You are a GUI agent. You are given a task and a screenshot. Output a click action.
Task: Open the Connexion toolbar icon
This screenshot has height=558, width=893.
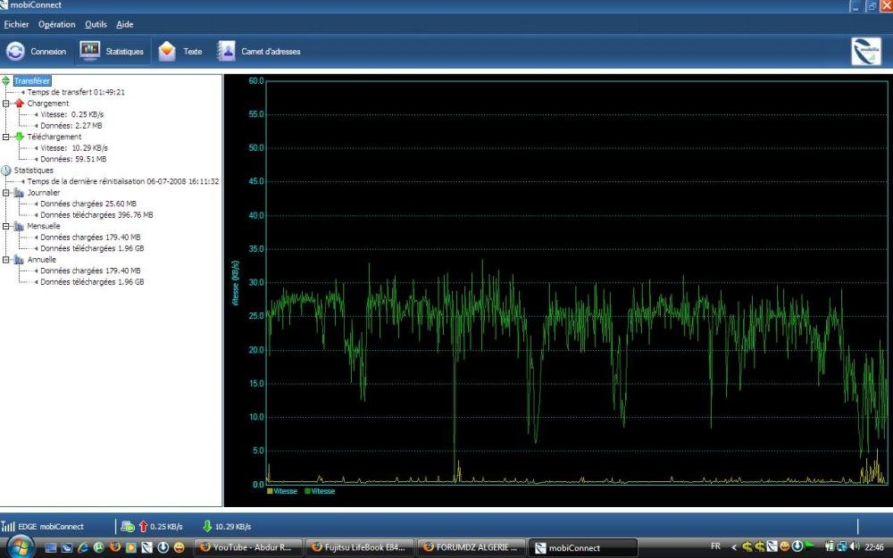(15, 51)
